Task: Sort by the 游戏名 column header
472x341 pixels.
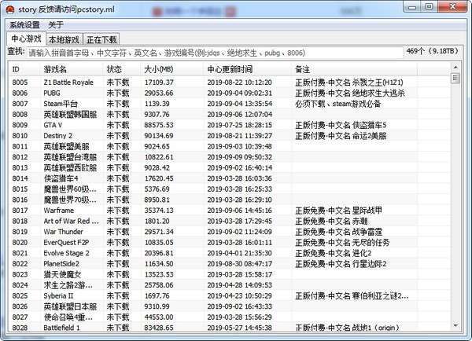Action: pyautogui.click(x=72, y=69)
